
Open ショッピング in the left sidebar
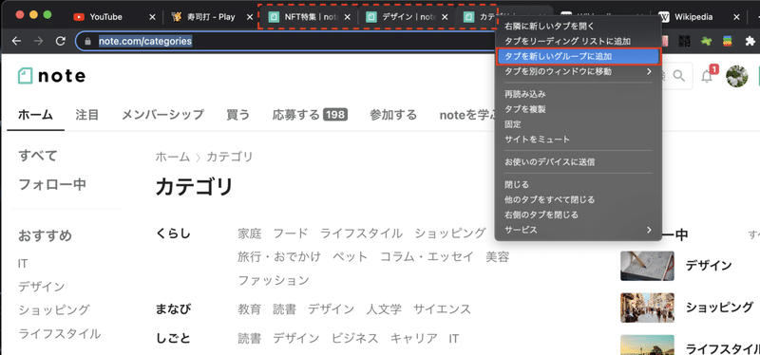54,309
